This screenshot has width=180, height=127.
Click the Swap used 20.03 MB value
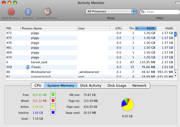coord(90,113)
